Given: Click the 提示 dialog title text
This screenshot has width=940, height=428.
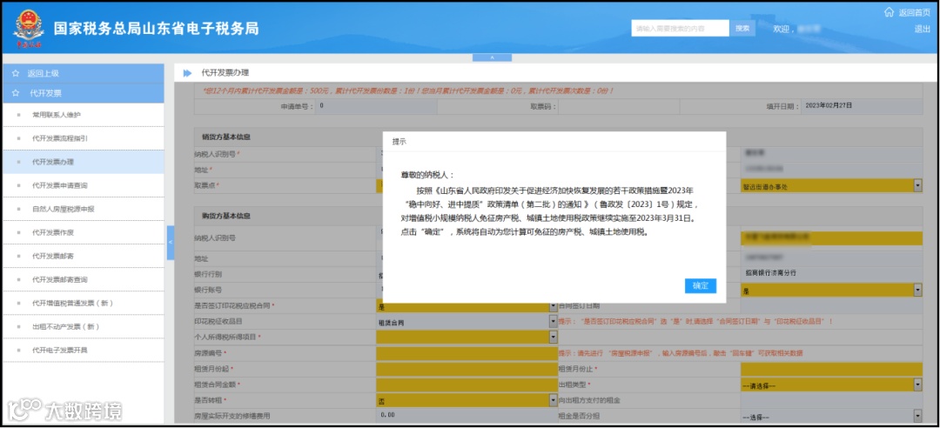Looking at the screenshot, I should click(x=399, y=142).
